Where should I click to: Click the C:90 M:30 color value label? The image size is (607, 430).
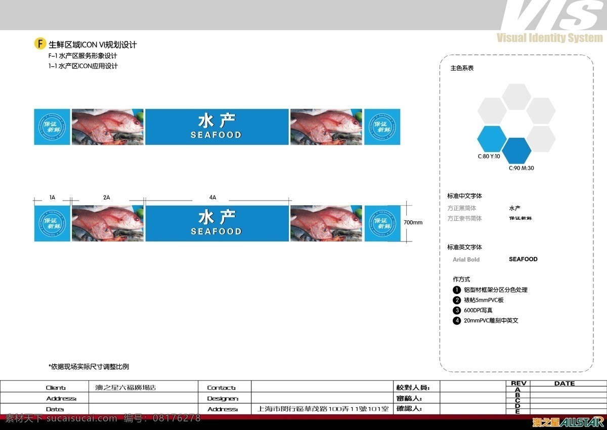522,168
